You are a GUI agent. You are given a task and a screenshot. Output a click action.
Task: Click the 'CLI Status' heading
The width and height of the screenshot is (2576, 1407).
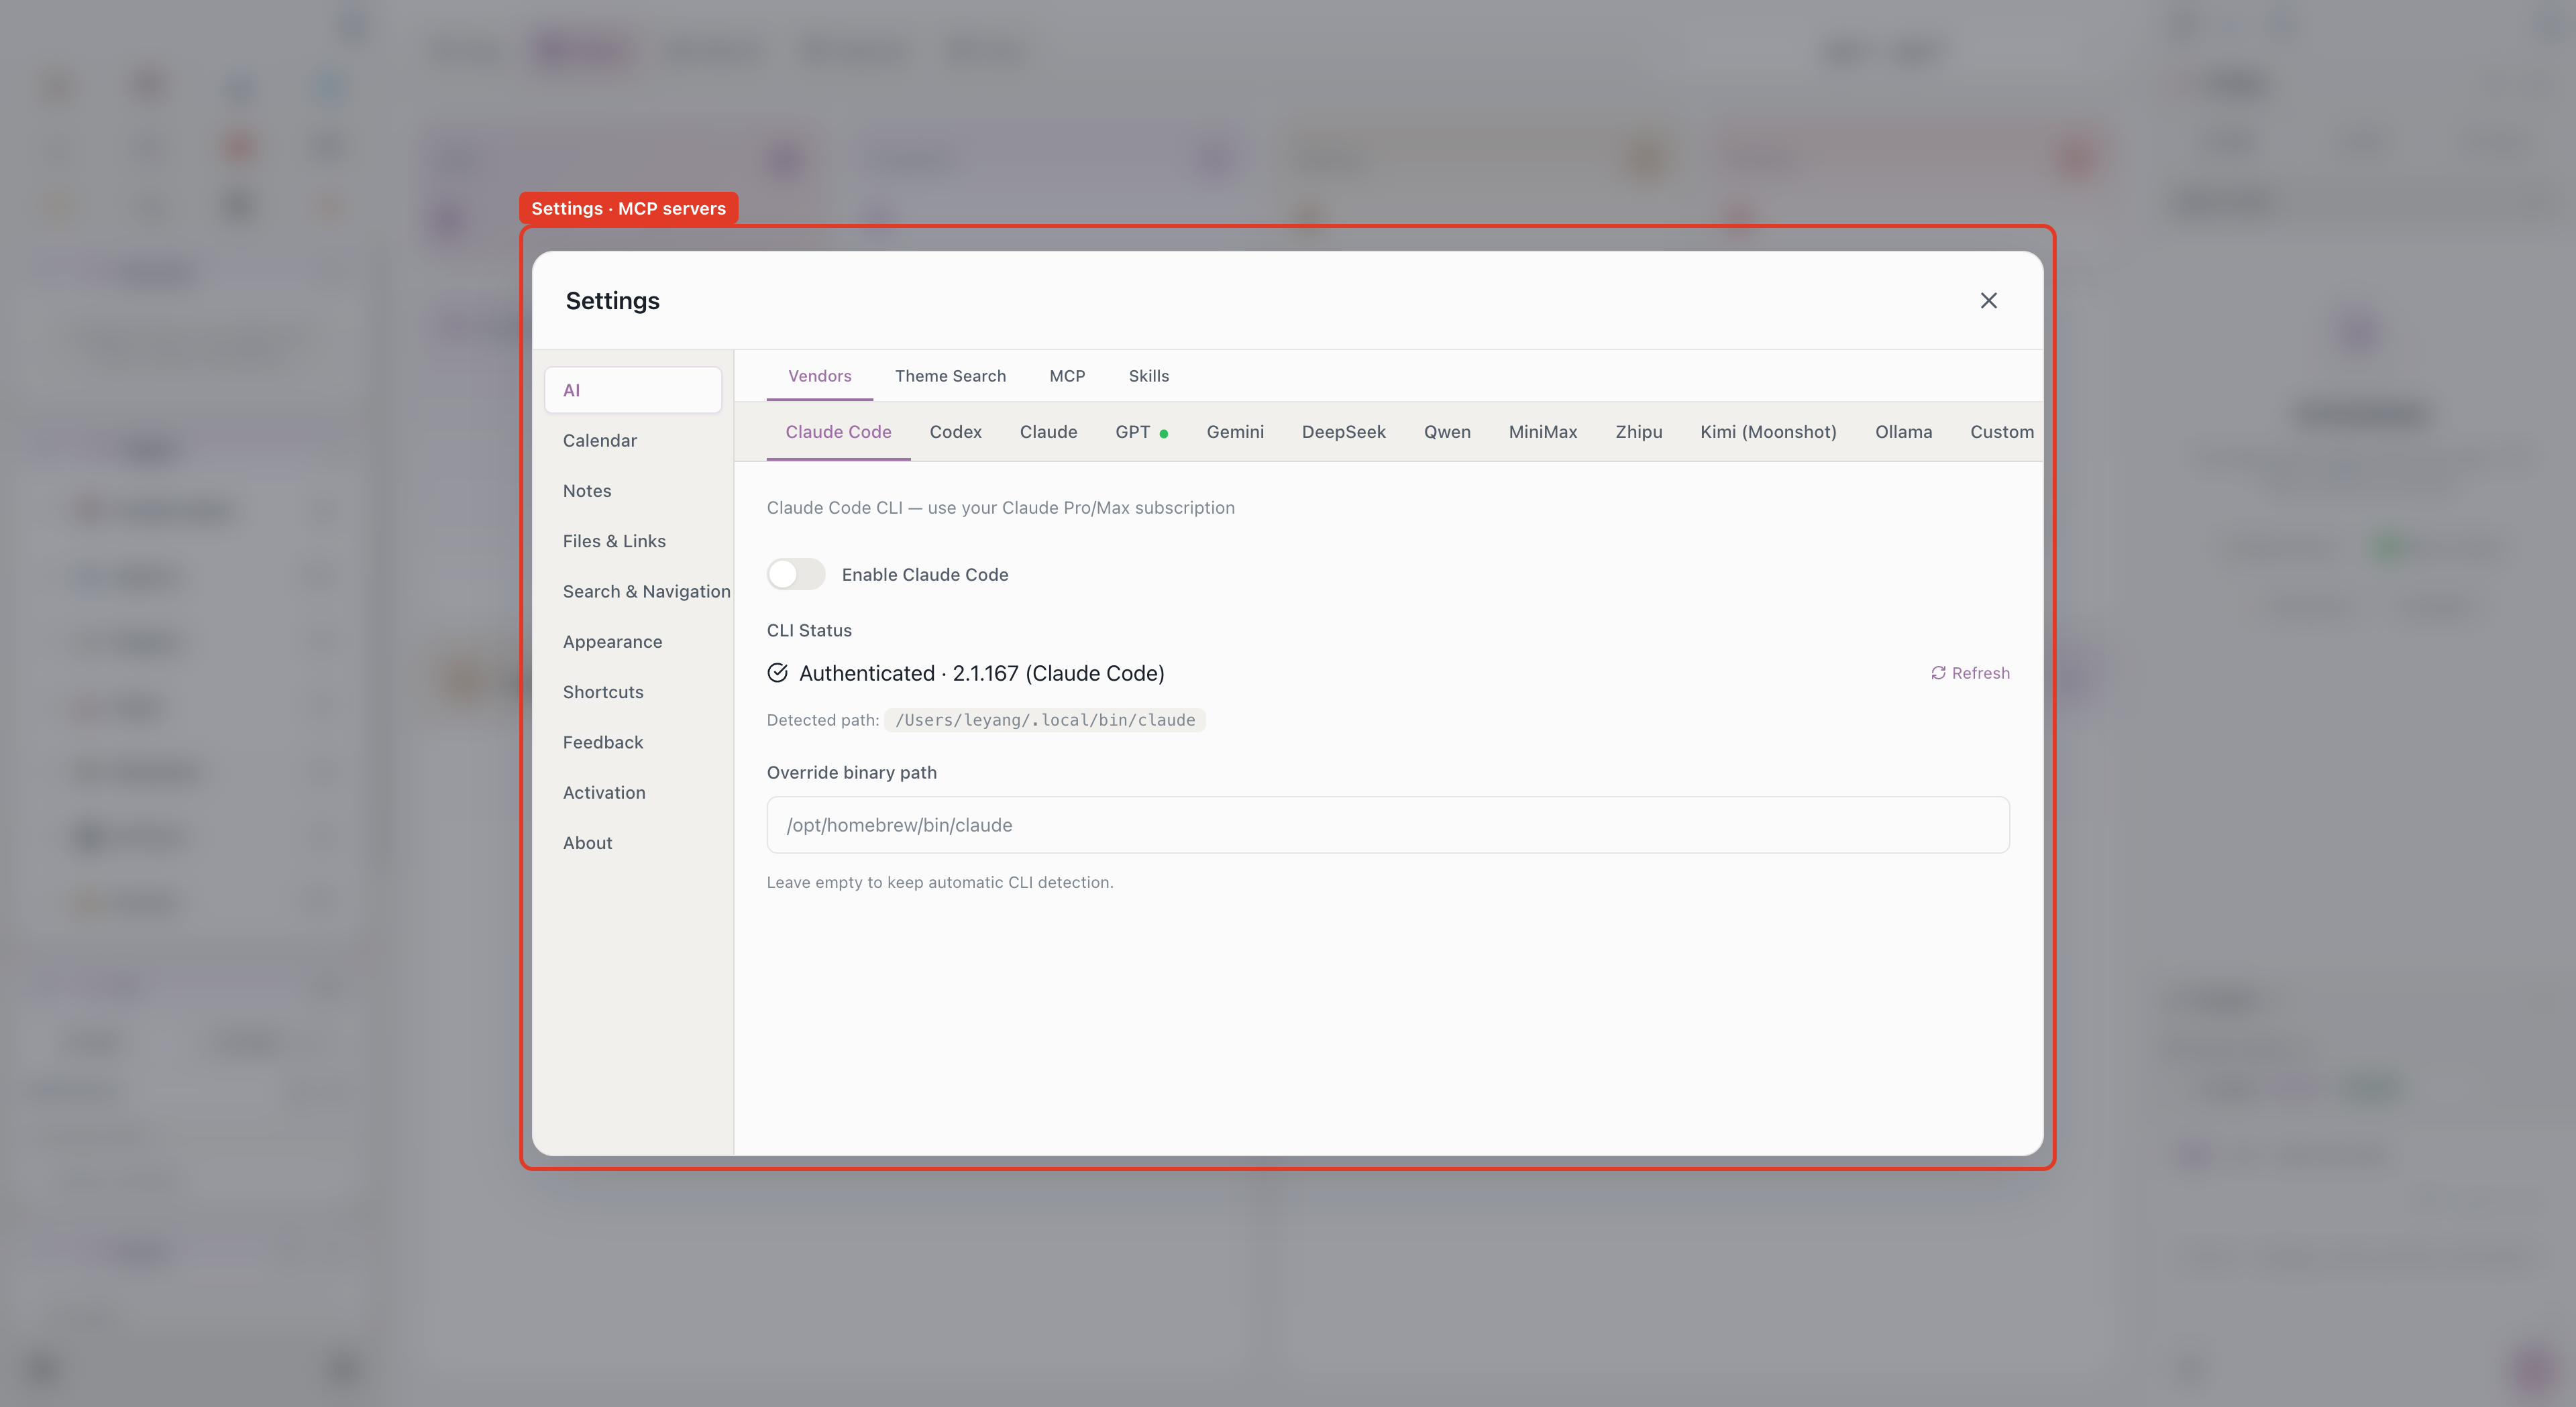(809, 631)
